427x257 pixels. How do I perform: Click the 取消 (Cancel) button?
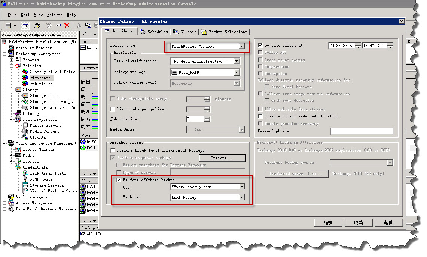(x=359, y=223)
